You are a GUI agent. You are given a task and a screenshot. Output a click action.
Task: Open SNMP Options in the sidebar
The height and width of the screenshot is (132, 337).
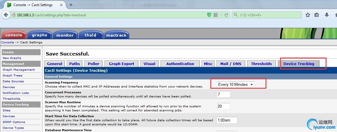click(x=14, y=122)
